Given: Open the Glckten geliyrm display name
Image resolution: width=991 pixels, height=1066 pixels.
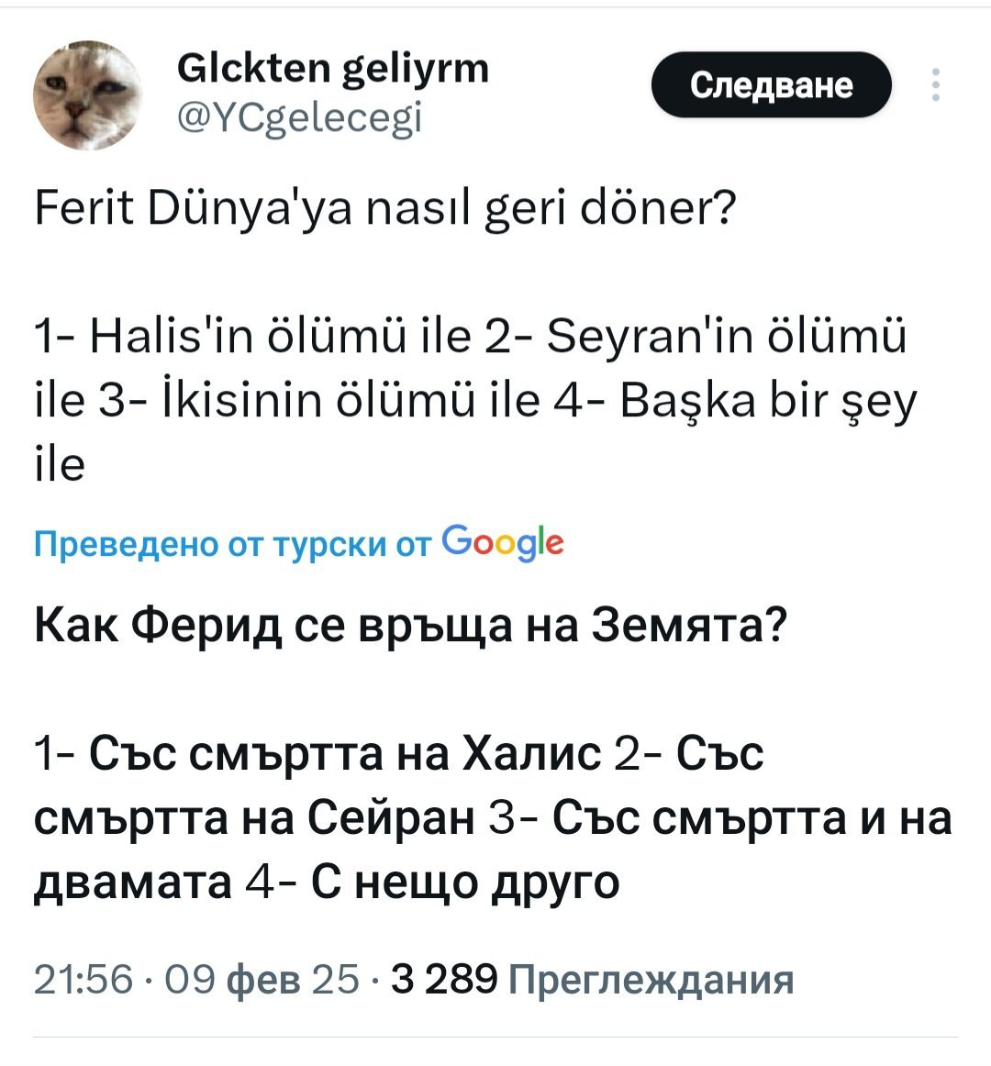Looking at the screenshot, I should 331,68.
